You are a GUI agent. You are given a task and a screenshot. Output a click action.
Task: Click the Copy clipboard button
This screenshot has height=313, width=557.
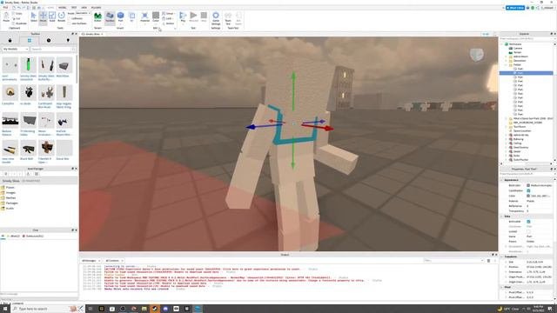pyautogui.click(x=17, y=14)
